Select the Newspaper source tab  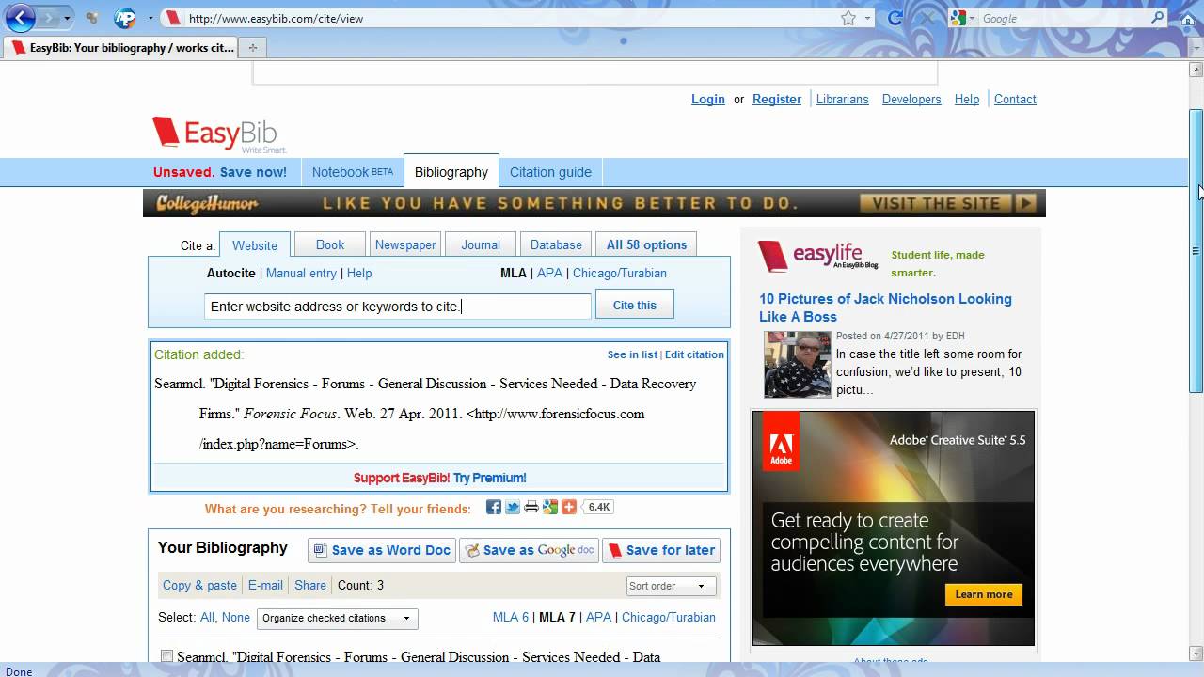coord(405,244)
